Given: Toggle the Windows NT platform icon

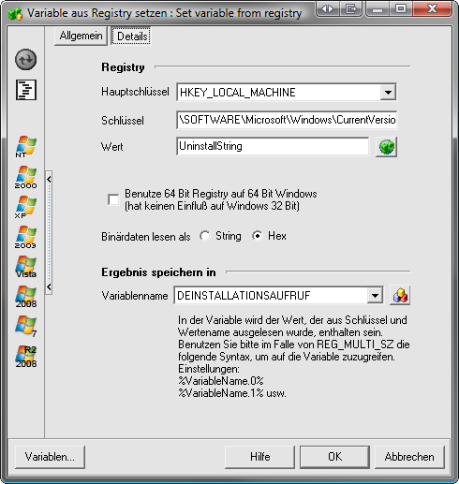Looking at the screenshot, I should (x=26, y=146).
